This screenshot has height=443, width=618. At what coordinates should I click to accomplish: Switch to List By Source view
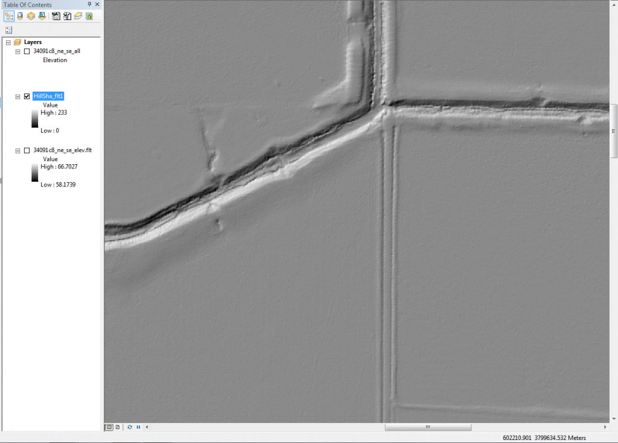[x=19, y=16]
